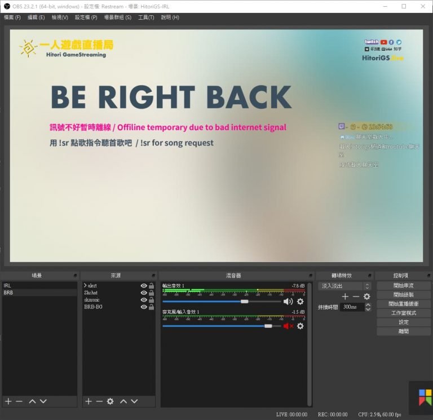Move selected source up with the arrow icon

coord(123,401)
